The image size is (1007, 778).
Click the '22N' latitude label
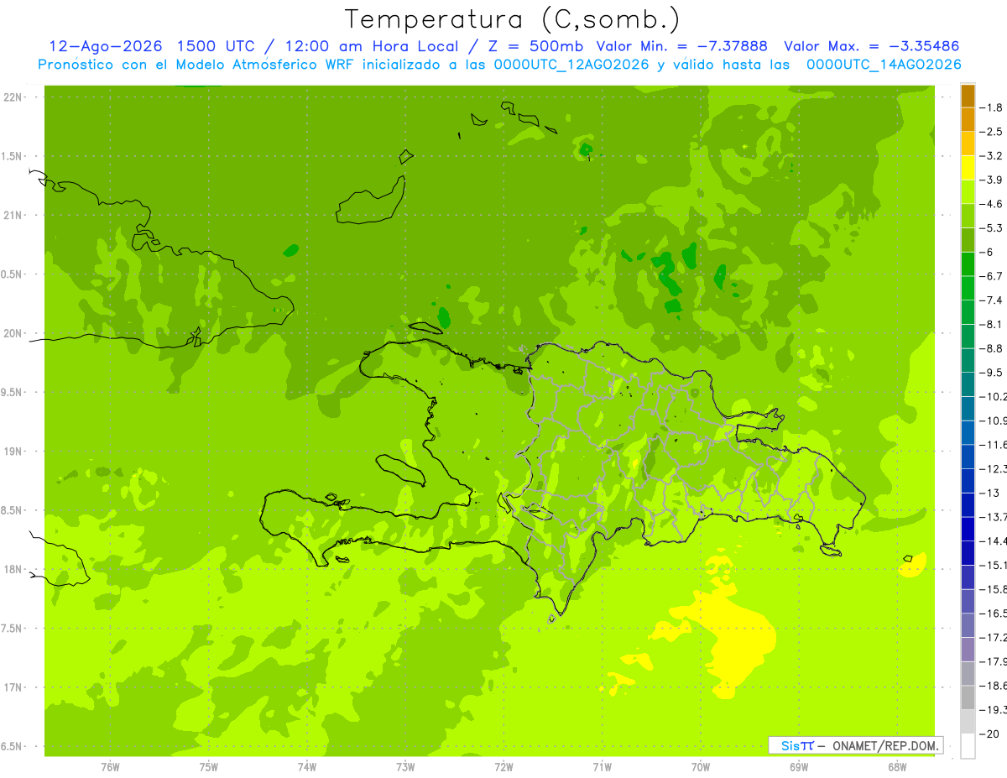(12, 97)
